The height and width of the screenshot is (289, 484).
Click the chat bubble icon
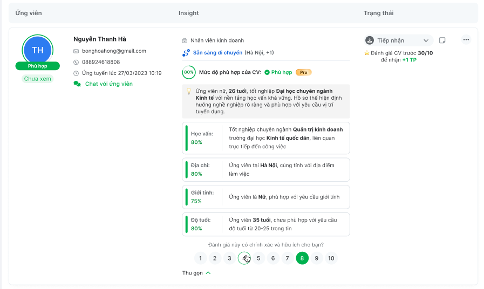click(x=77, y=84)
